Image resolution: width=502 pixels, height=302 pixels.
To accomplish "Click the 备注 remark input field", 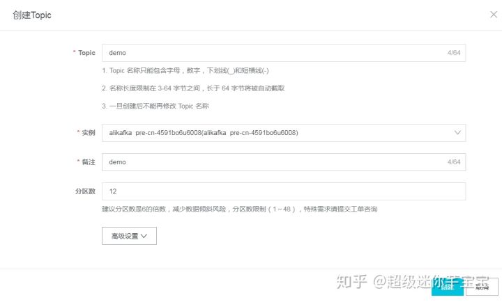I will [284, 162].
